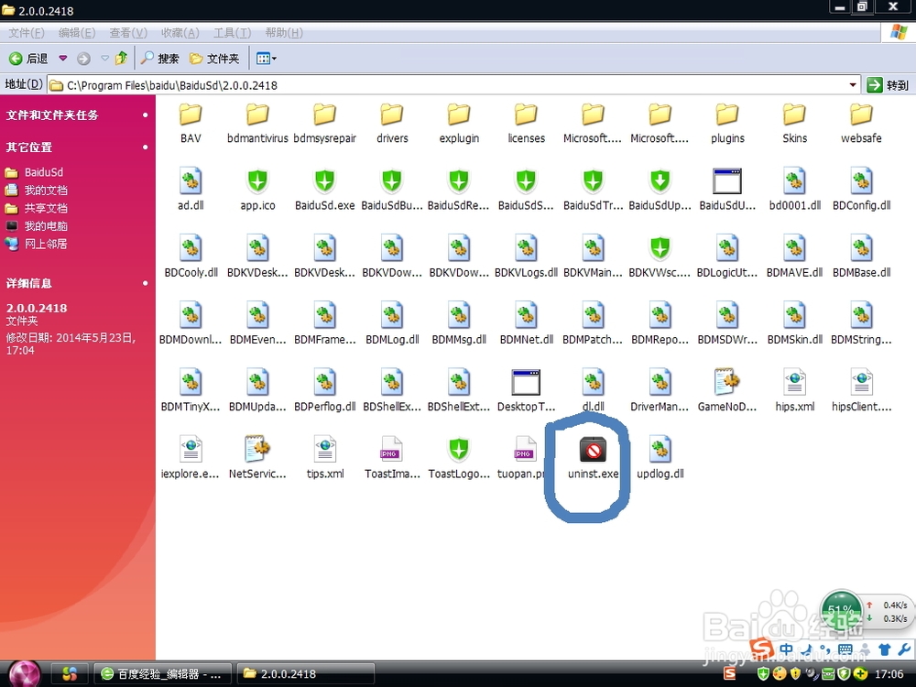Go up one folder level
The height and width of the screenshot is (687, 916).
tap(122, 58)
